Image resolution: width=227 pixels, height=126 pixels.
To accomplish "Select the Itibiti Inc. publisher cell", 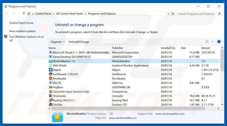I will [118, 83].
